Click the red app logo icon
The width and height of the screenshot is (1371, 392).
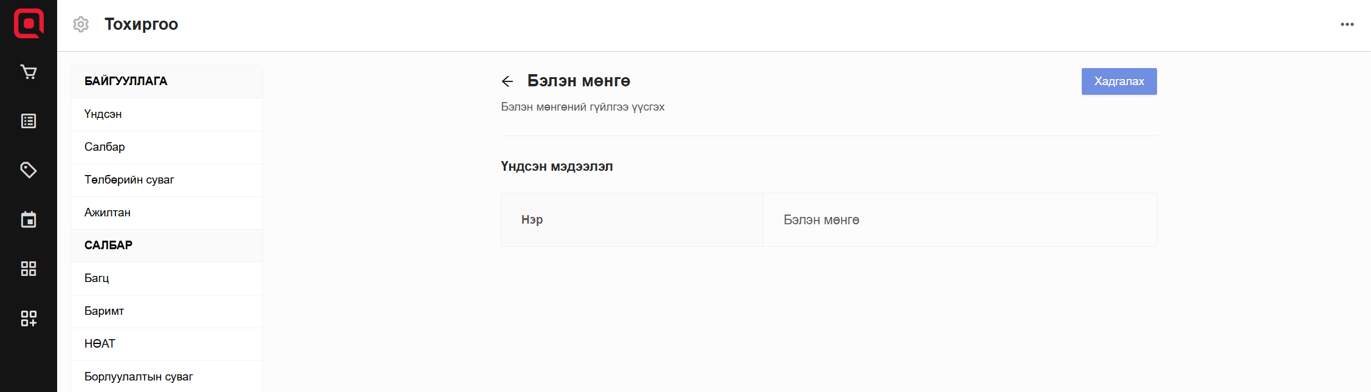coord(29,24)
